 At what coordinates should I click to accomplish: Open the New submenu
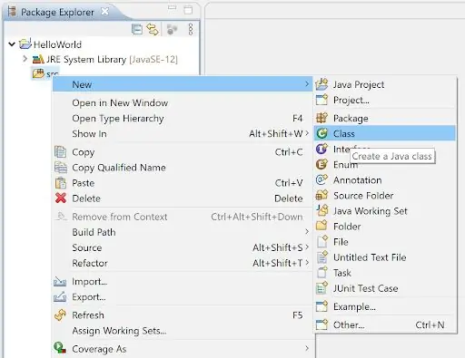pyautogui.click(x=183, y=84)
